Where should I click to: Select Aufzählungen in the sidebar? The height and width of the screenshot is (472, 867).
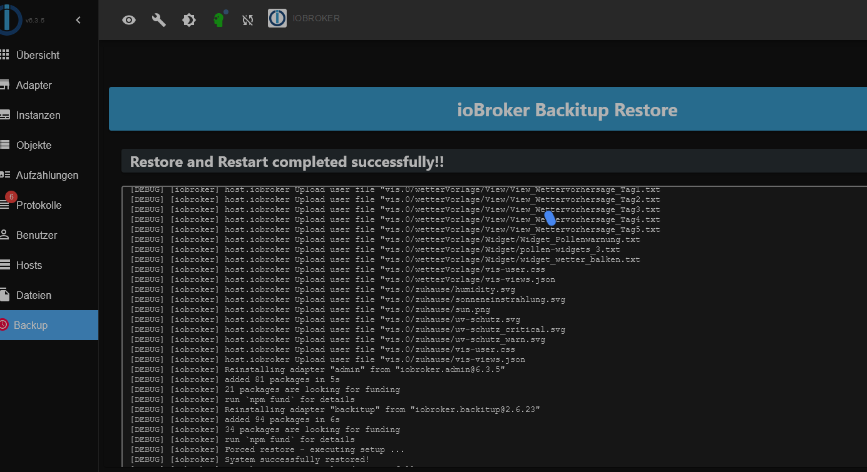coord(49,175)
